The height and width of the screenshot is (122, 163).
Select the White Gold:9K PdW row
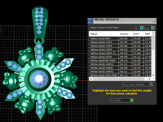[x=120, y=60]
